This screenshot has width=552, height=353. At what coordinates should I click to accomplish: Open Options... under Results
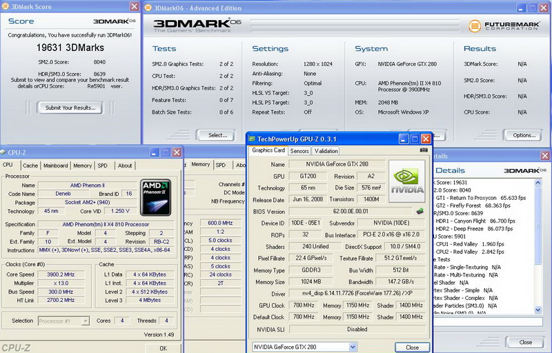tap(524, 135)
